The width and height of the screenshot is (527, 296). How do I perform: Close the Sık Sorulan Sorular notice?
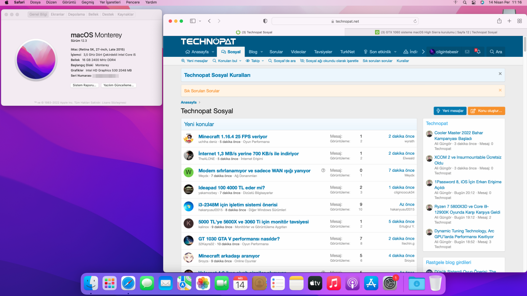coord(500,90)
